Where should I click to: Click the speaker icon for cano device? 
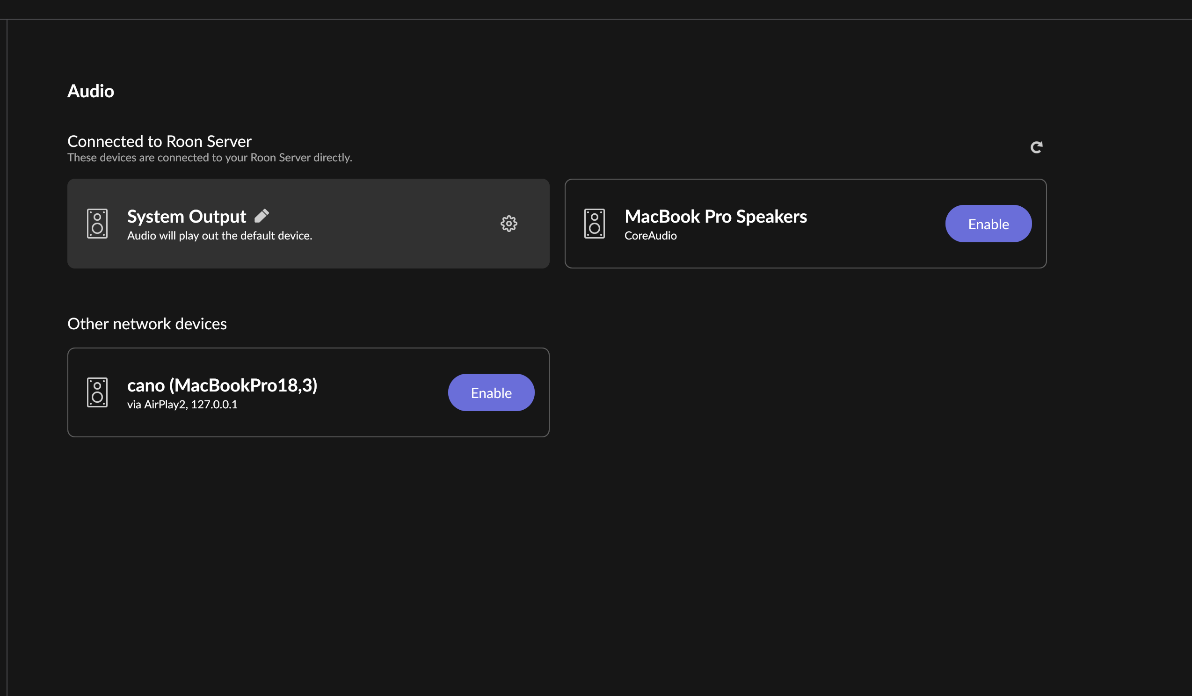(97, 392)
